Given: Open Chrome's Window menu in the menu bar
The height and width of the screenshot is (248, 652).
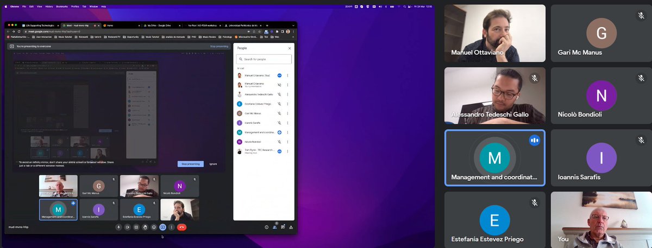Looking at the screenshot, I should pyautogui.click(x=92, y=6).
